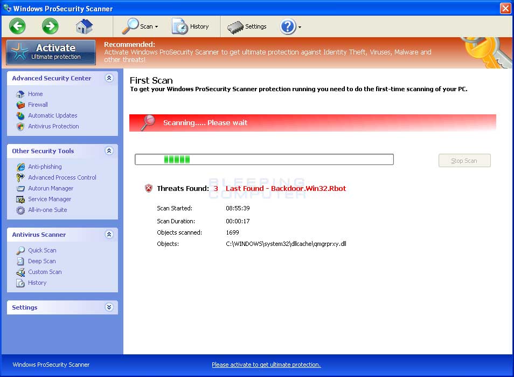This screenshot has height=377, width=514.
Task: Click the Anti-phishing browser icon
Action: pos(20,167)
